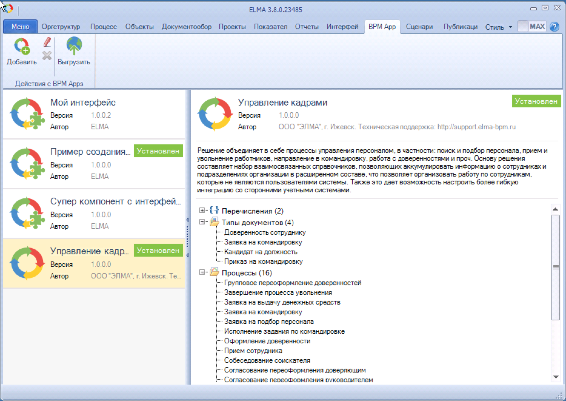This screenshot has width=566, height=401.
Task: Click lower splitter collapse arrow
Action: tap(187, 255)
